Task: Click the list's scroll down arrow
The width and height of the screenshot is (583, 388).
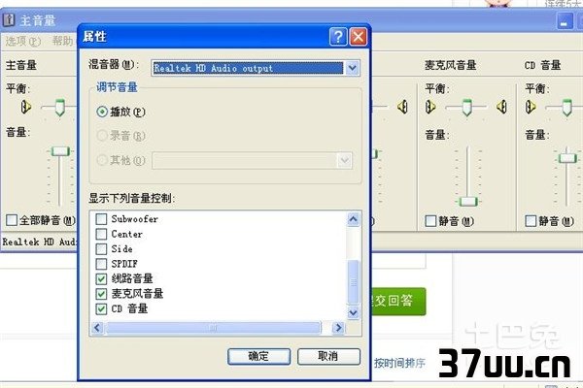Action: pos(353,312)
